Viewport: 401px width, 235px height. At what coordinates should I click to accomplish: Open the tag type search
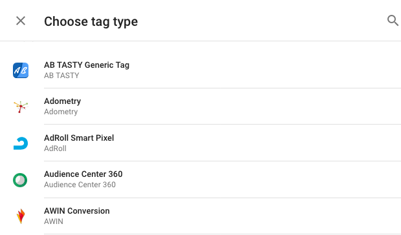coord(393,21)
